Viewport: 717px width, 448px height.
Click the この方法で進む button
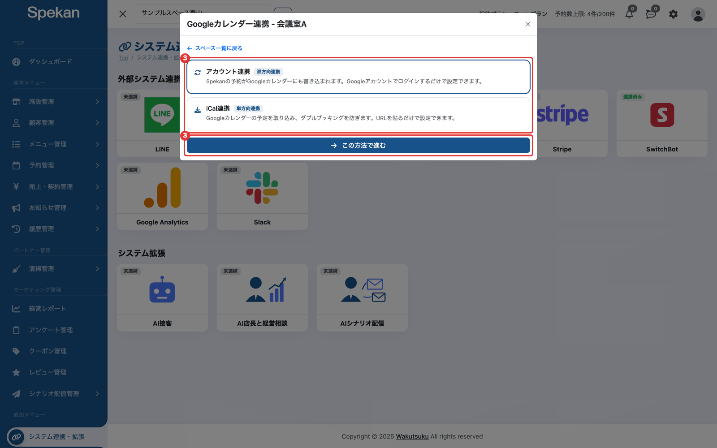358,146
